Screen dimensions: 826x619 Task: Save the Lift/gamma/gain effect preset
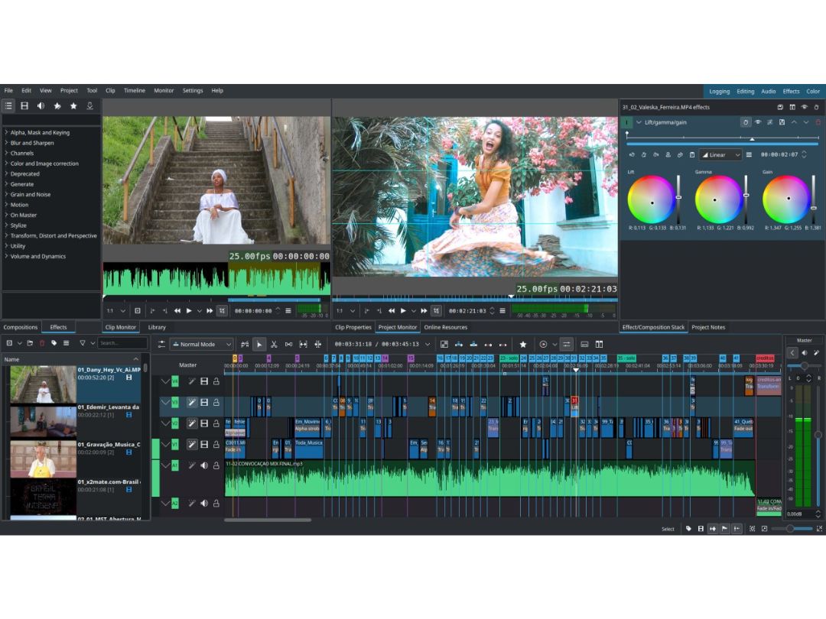(x=782, y=122)
